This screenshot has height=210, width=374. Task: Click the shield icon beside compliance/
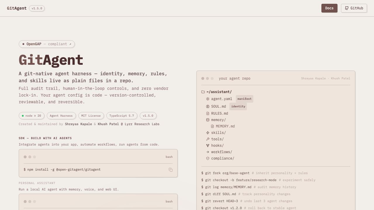(x=208, y=158)
